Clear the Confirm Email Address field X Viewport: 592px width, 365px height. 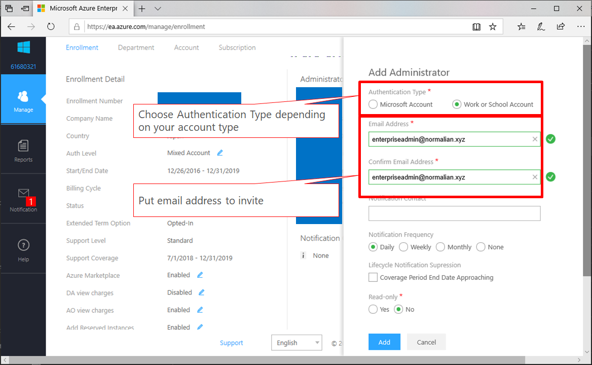point(535,177)
